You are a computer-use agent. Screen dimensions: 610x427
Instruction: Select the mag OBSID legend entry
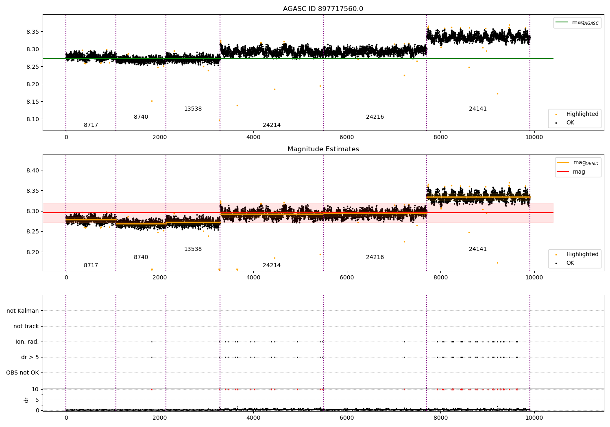pyautogui.click(x=577, y=163)
